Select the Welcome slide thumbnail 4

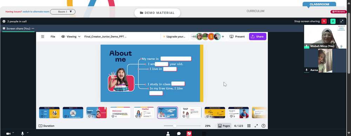point(120,112)
